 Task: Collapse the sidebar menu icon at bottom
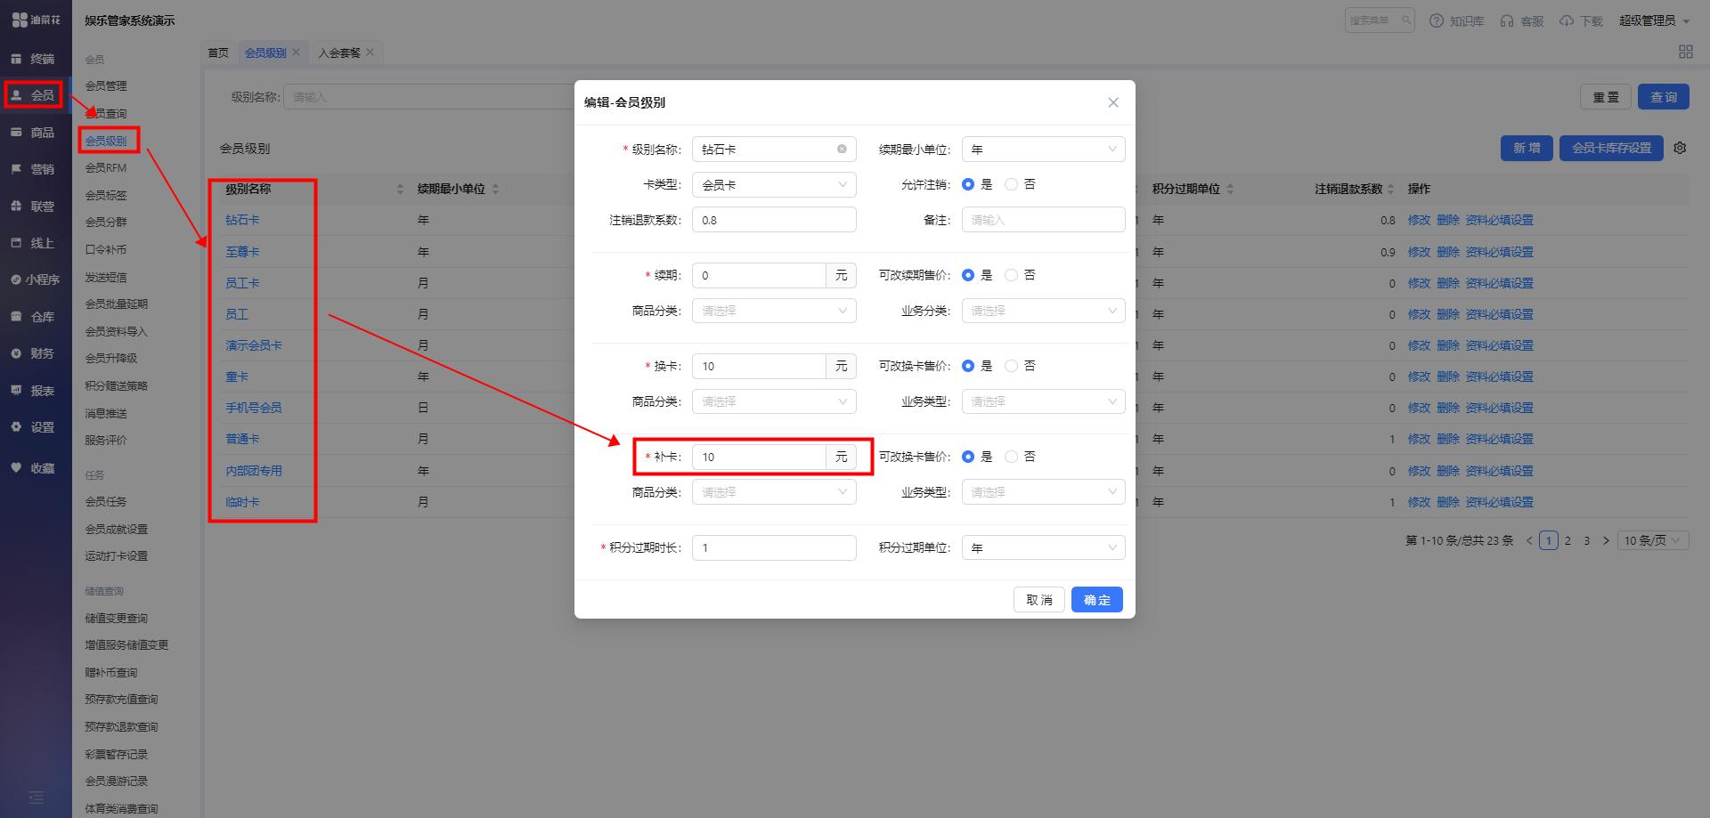coord(36,797)
